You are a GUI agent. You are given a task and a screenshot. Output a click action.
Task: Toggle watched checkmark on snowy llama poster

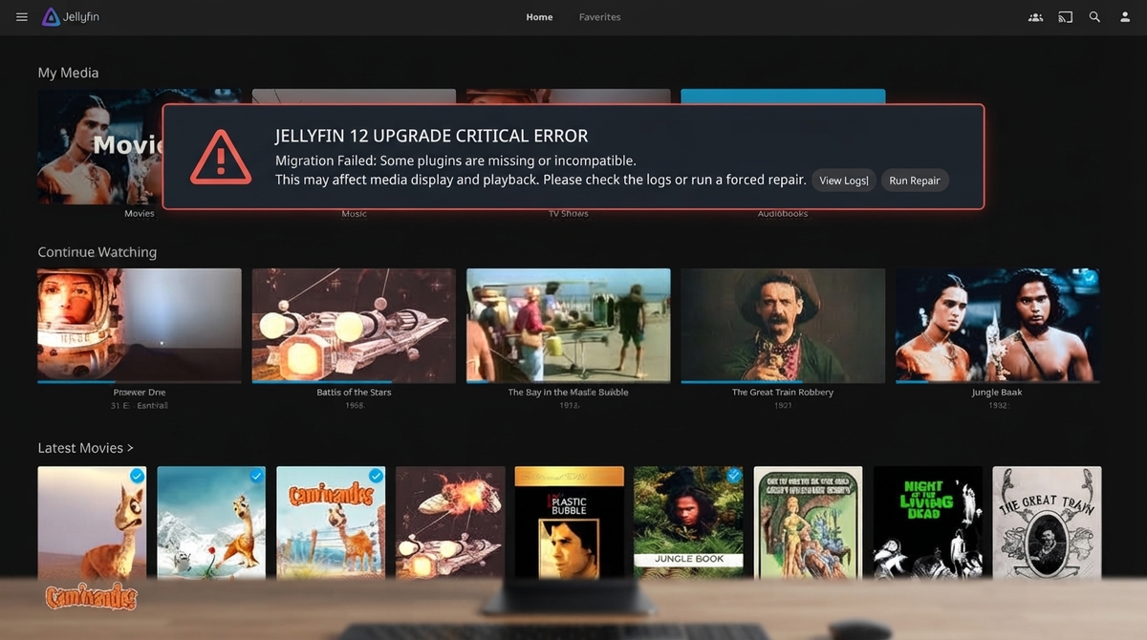tap(256, 476)
